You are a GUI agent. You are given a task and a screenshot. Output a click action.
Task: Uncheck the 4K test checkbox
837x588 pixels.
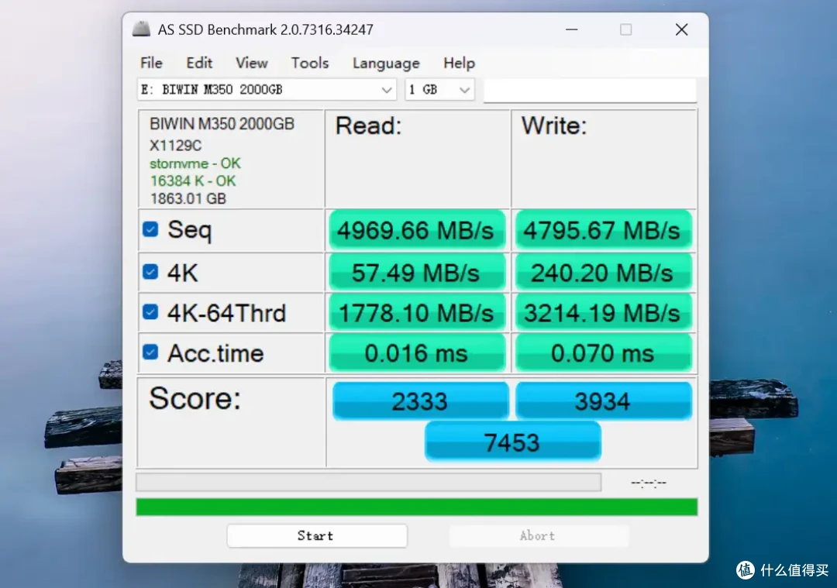pos(150,272)
